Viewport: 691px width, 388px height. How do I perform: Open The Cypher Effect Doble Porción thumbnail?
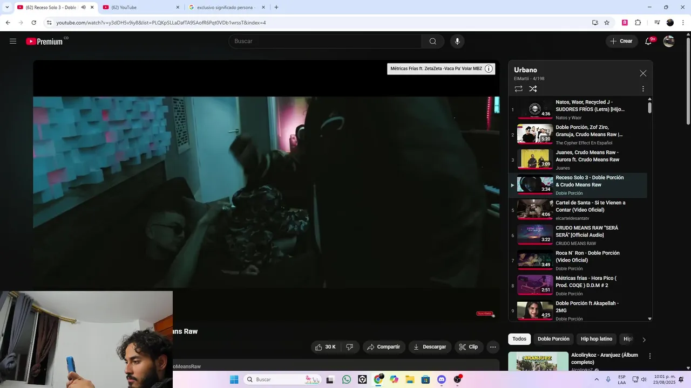[x=535, y=135]
